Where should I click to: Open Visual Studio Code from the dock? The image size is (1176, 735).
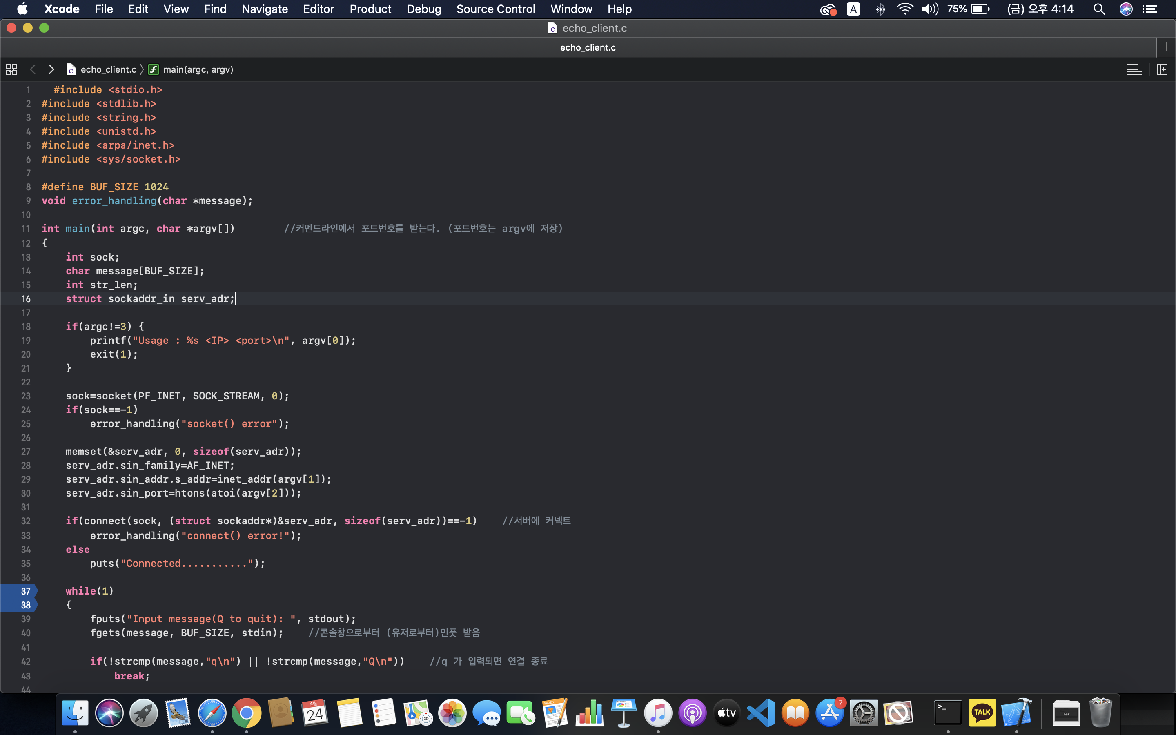click(761, 713)
